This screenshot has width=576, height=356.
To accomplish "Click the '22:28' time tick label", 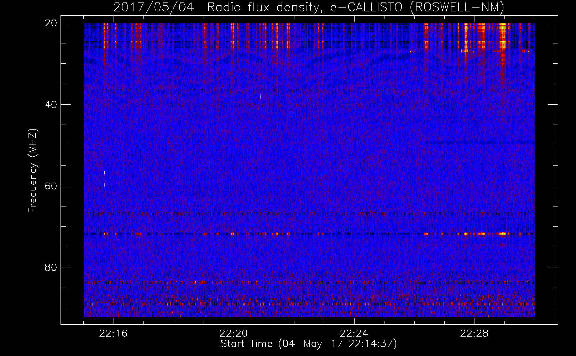I will tap(474, 334).
